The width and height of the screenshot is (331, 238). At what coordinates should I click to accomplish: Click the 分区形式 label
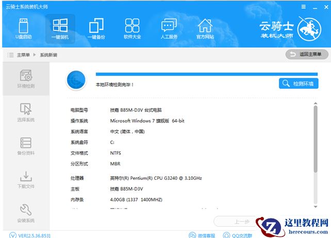coord(79,164)
